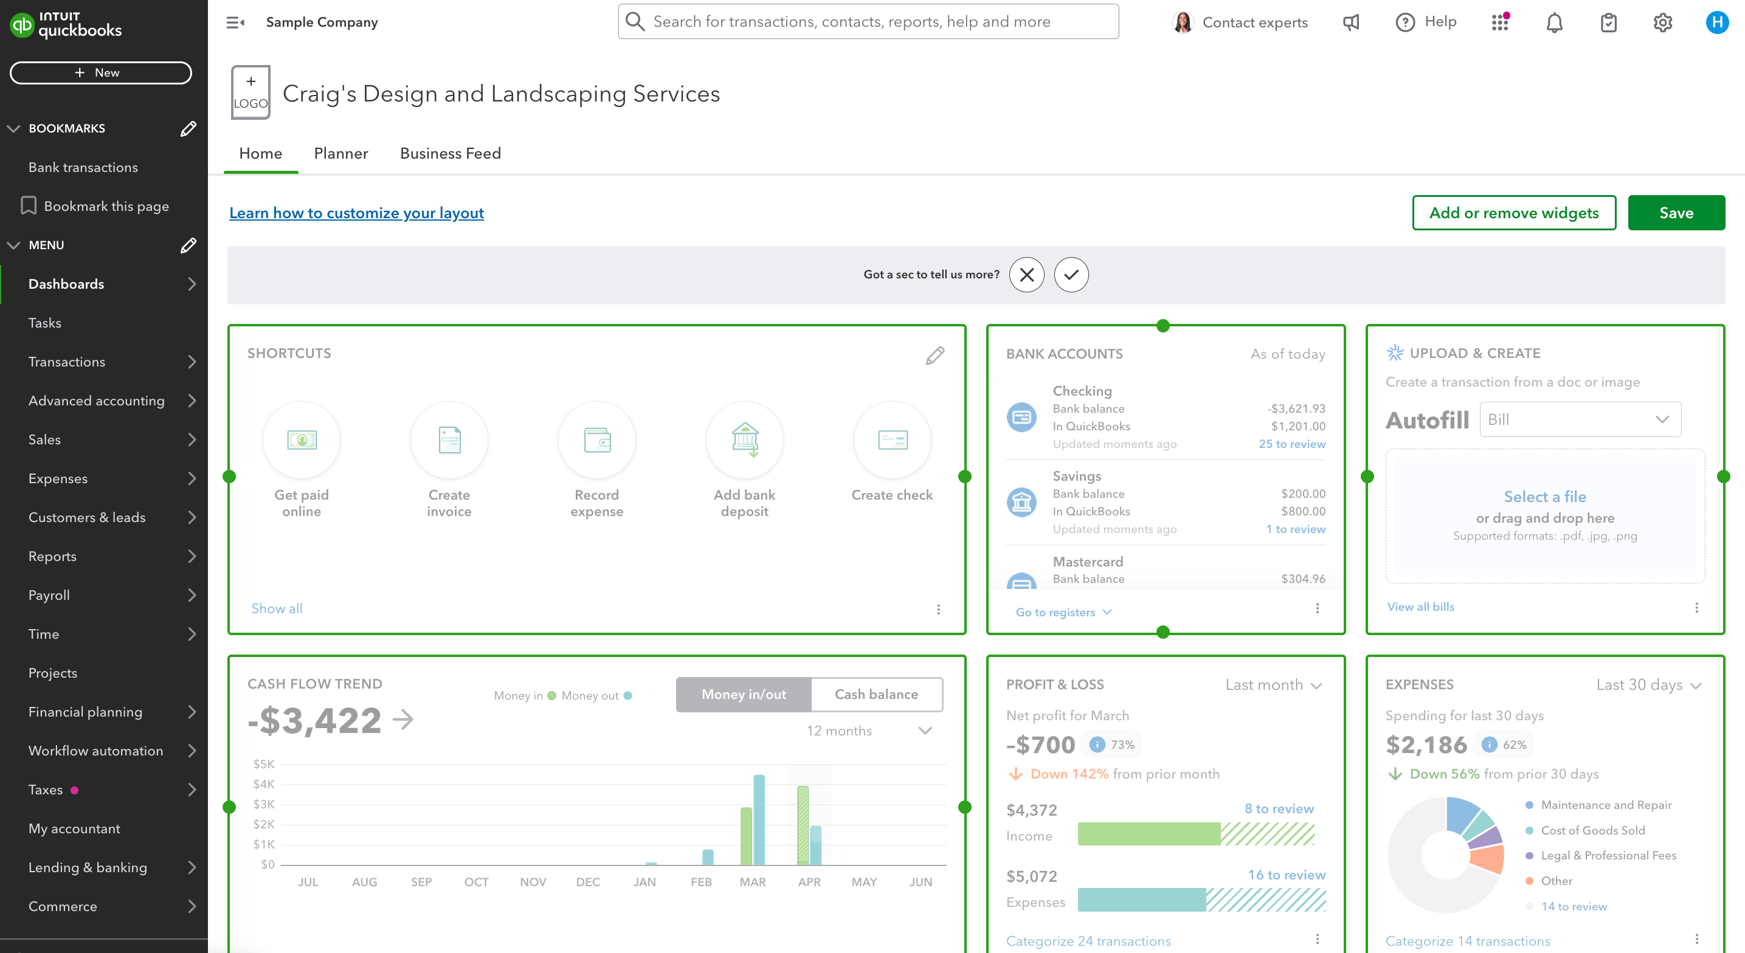
Task: Open the Create check shortcut
Action: [892, 440]
